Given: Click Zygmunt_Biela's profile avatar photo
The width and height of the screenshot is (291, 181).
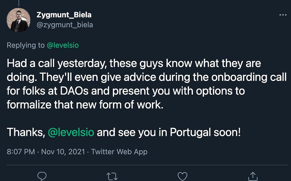Looking at the screenshot, I should click(19, 20).
